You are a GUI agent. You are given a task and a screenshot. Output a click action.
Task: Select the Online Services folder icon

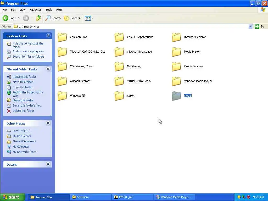coord(176,66)
